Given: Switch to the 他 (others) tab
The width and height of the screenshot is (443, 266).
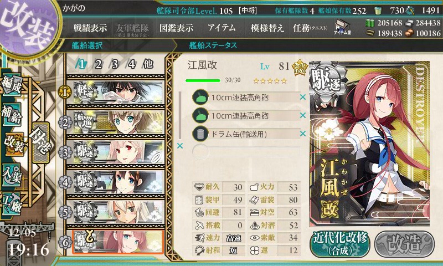Looking at the screenshot, I should click(148, 64).
